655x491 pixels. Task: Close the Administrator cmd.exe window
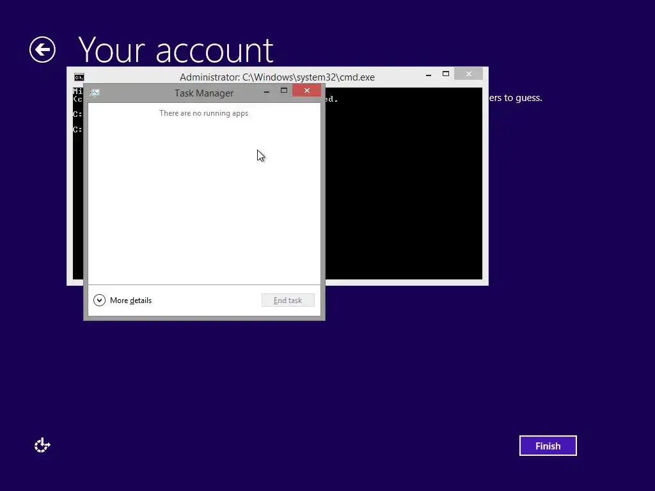(x=468, y=74)
